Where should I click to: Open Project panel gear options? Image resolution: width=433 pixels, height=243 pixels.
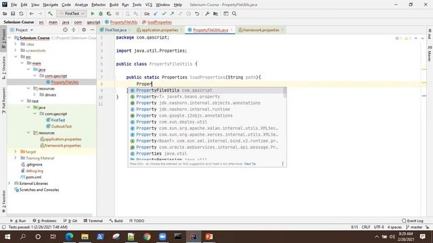click(x=84, y=30)
